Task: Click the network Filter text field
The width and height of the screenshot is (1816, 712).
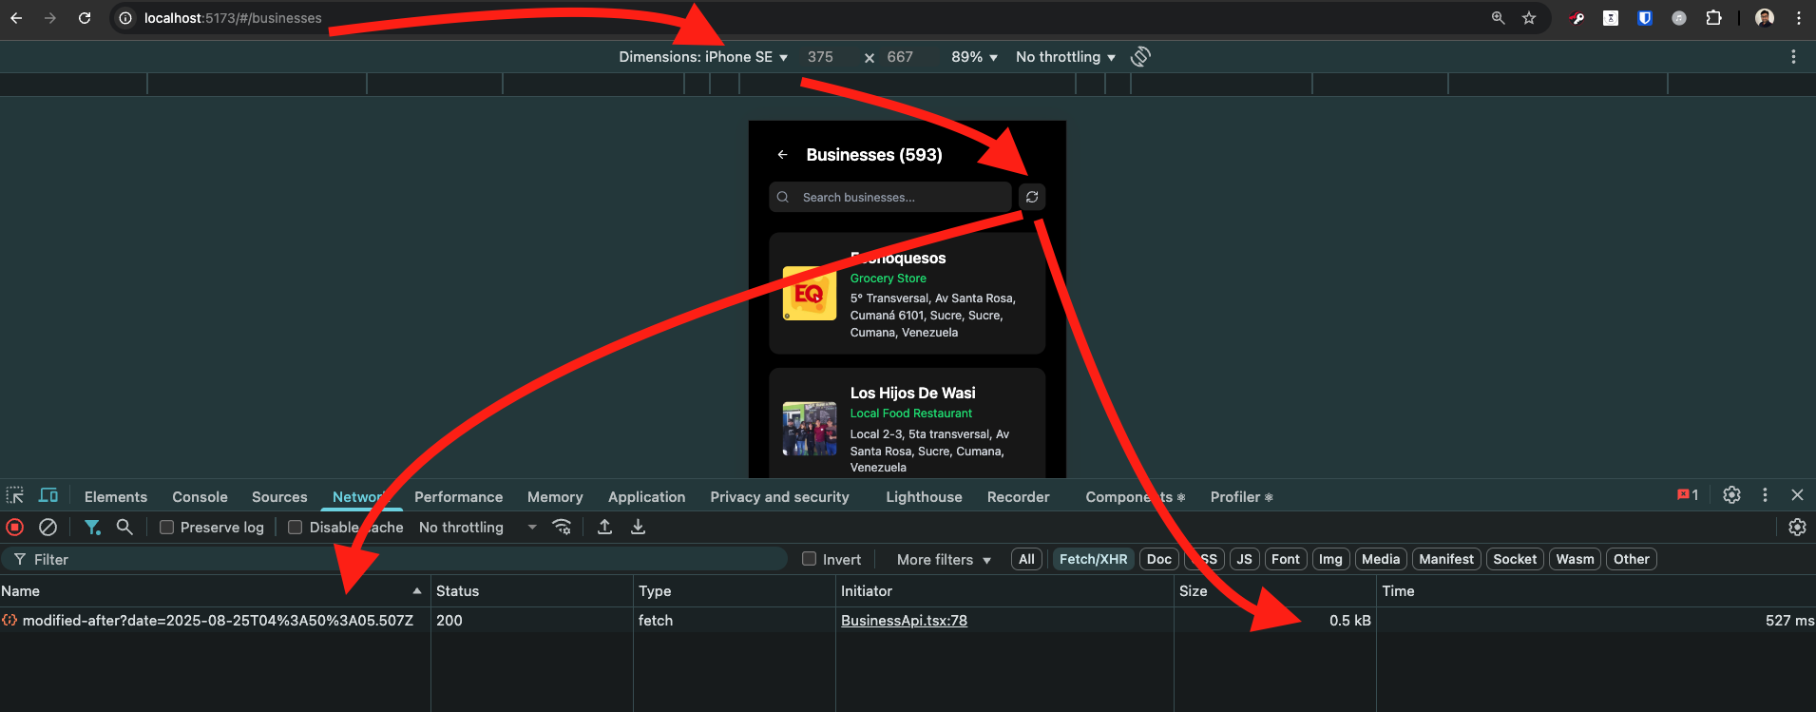Action: pos(394,560)
